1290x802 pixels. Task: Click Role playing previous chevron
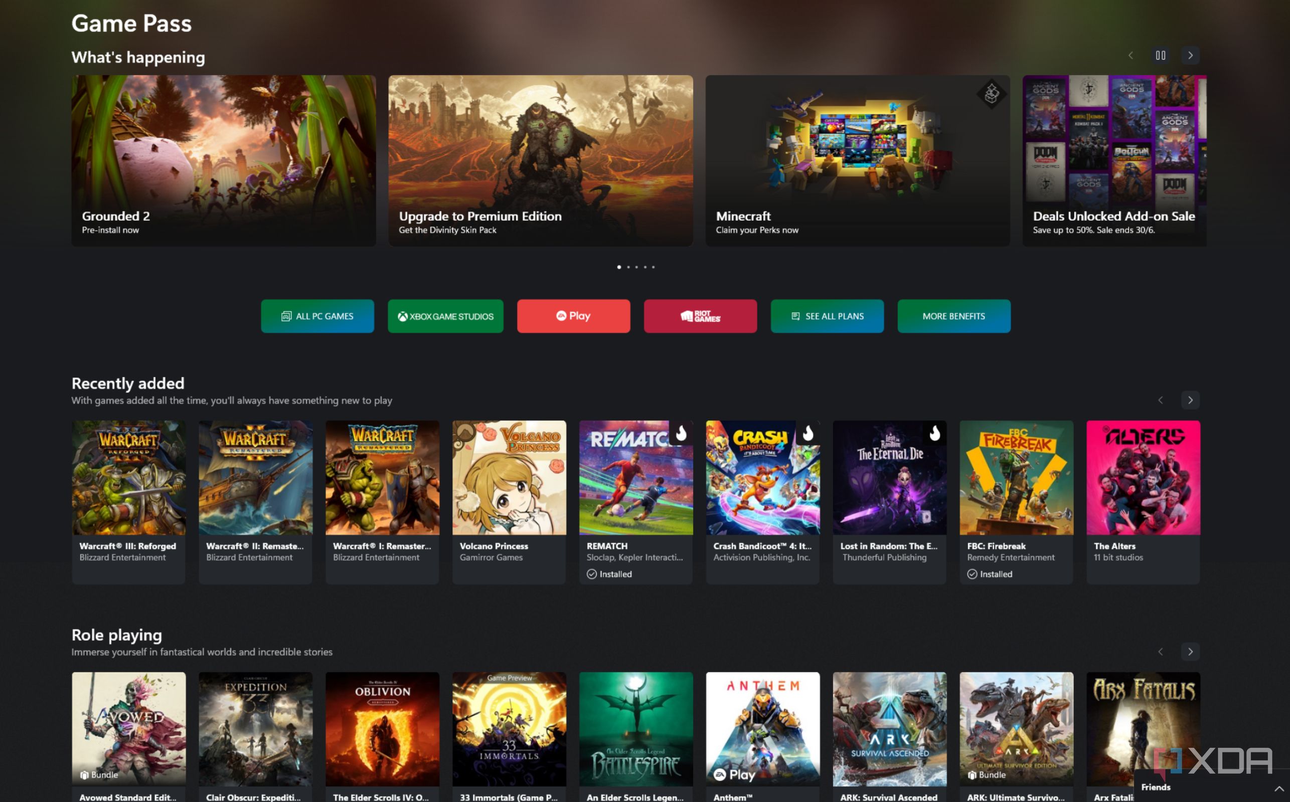coord(1161,651)
